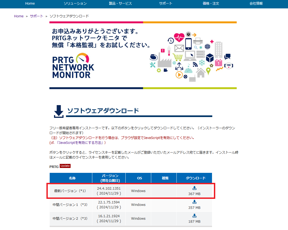Click Windows in the 中間バージョン2 row
Screen dimensions: 288x230
coord(138,218)
